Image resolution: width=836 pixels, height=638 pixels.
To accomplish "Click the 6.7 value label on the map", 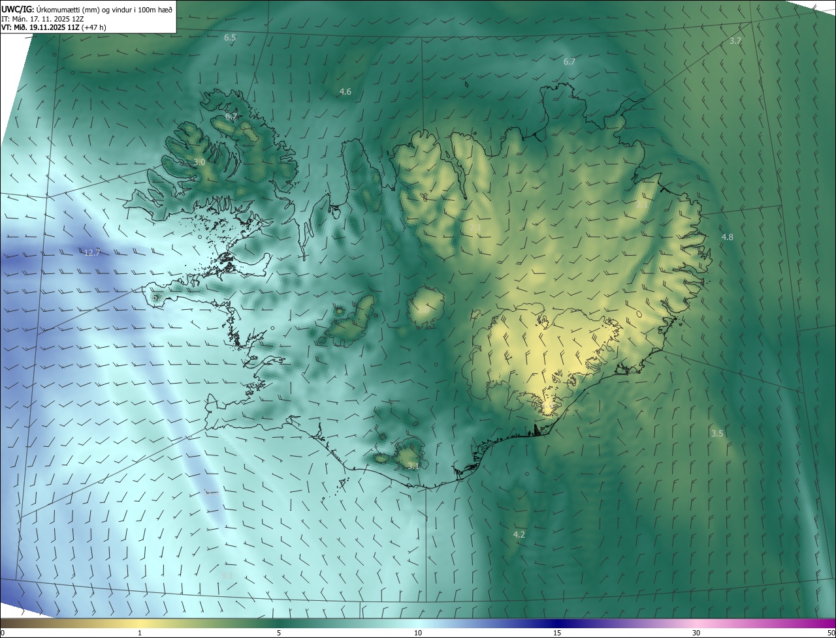I will tap(570, 62).
